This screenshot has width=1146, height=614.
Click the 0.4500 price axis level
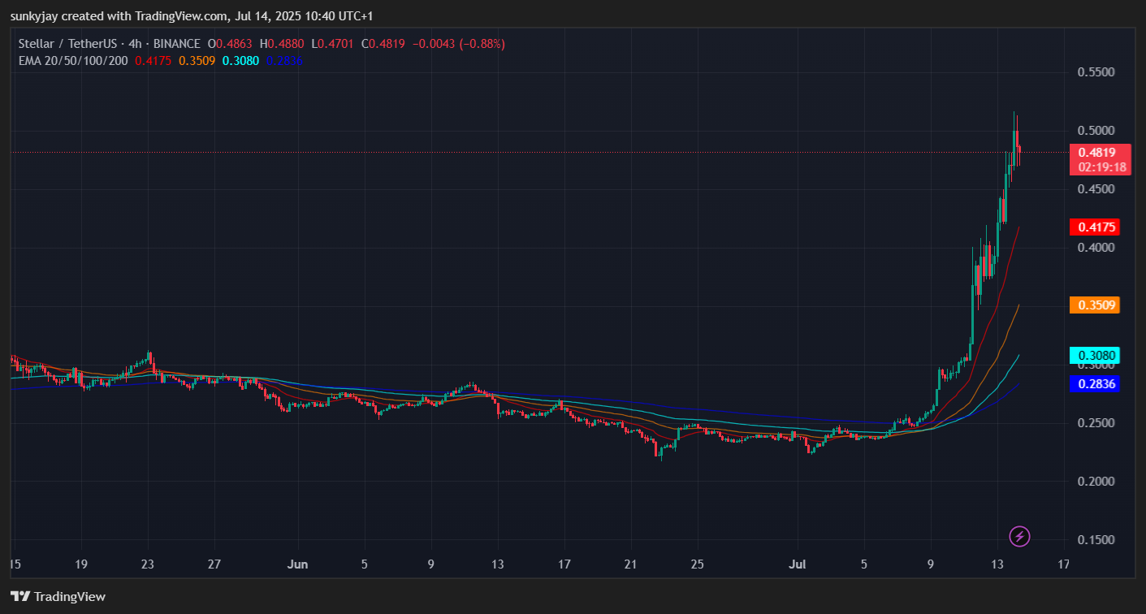1096,189
